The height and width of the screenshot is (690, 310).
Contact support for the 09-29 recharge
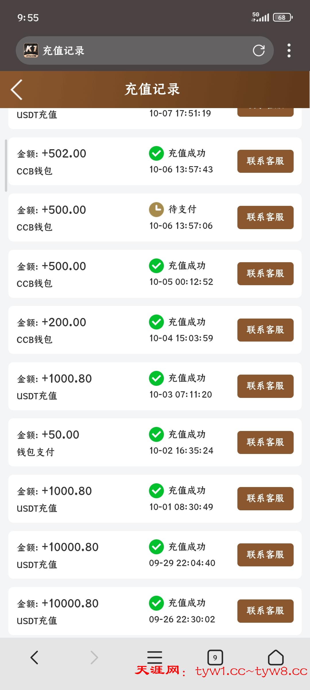point(265,555)
